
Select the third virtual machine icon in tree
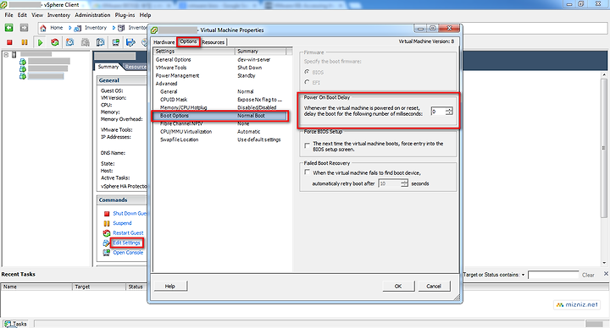[23, 76]
